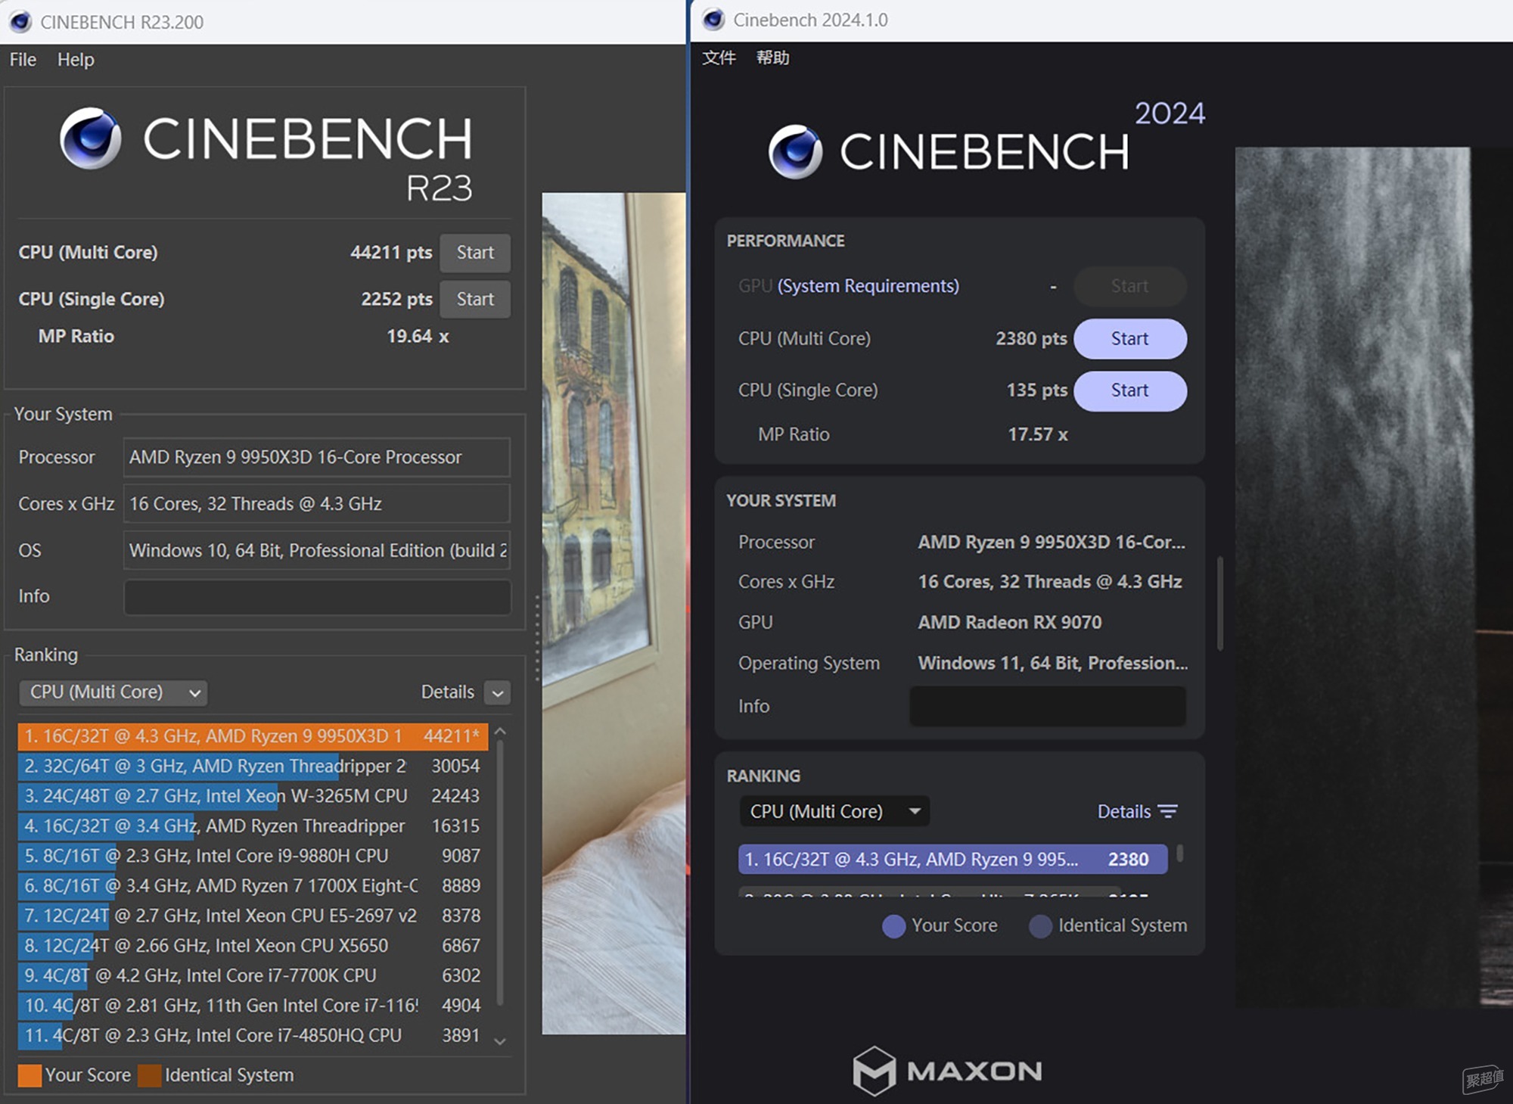The height and width of the screenshot is (1104, 1513).
Task: Click the Cinebench R23 sphere logo
Action: point(91,138)
